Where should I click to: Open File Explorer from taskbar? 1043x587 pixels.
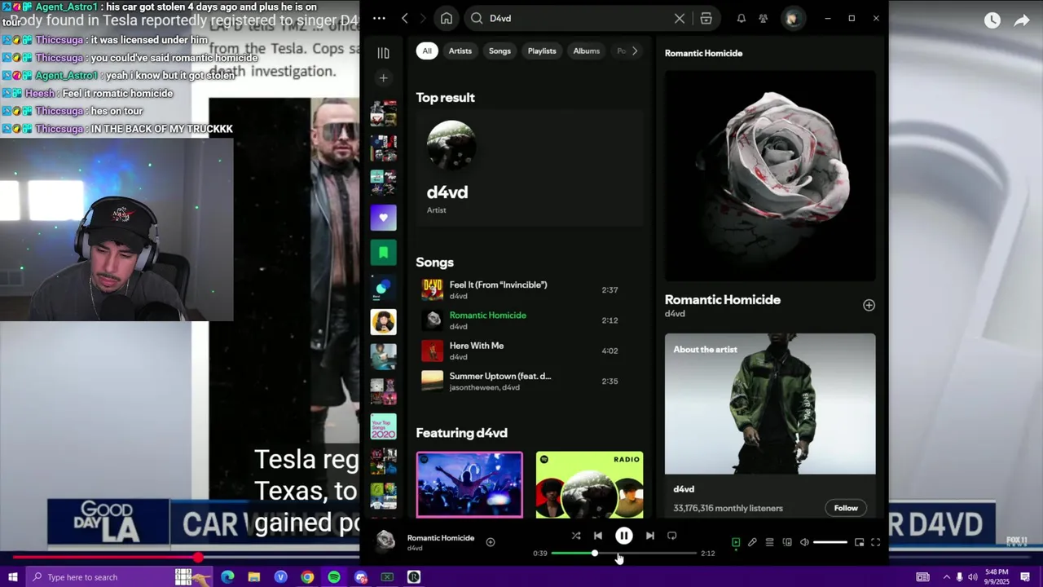click(x=254, y=577)
